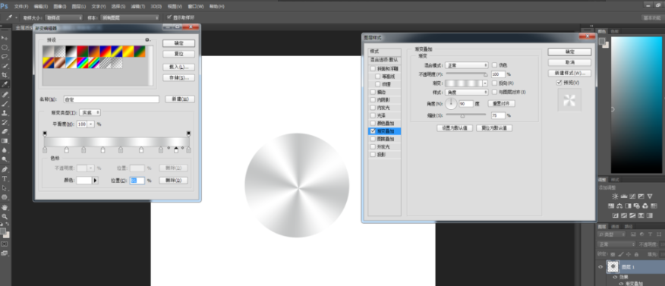Select the Blur tool
665x286 pixels.
(5, 150)
